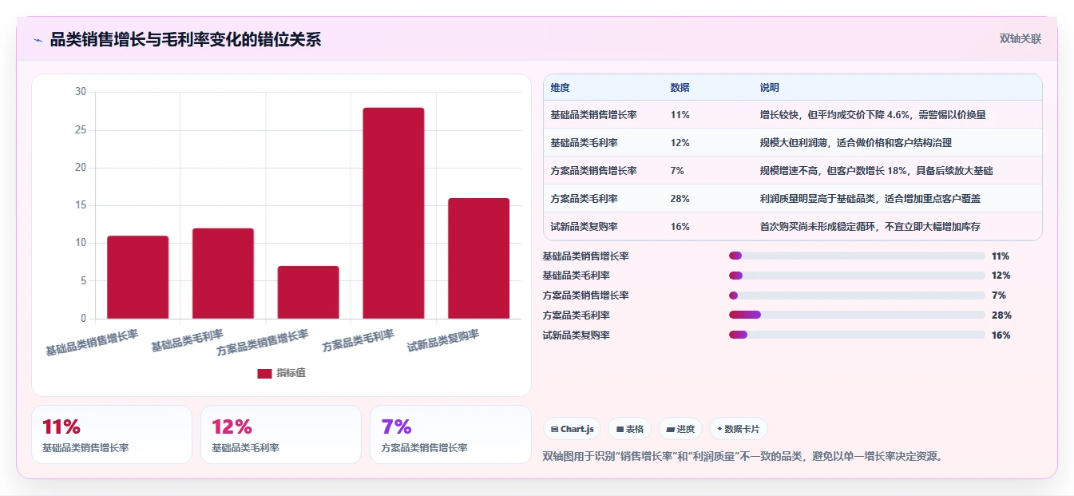This screenshot has height=496, width=1074.
Task: Click the 方案品类毛利率 tallest bar
Action: (x=393, y=213)
